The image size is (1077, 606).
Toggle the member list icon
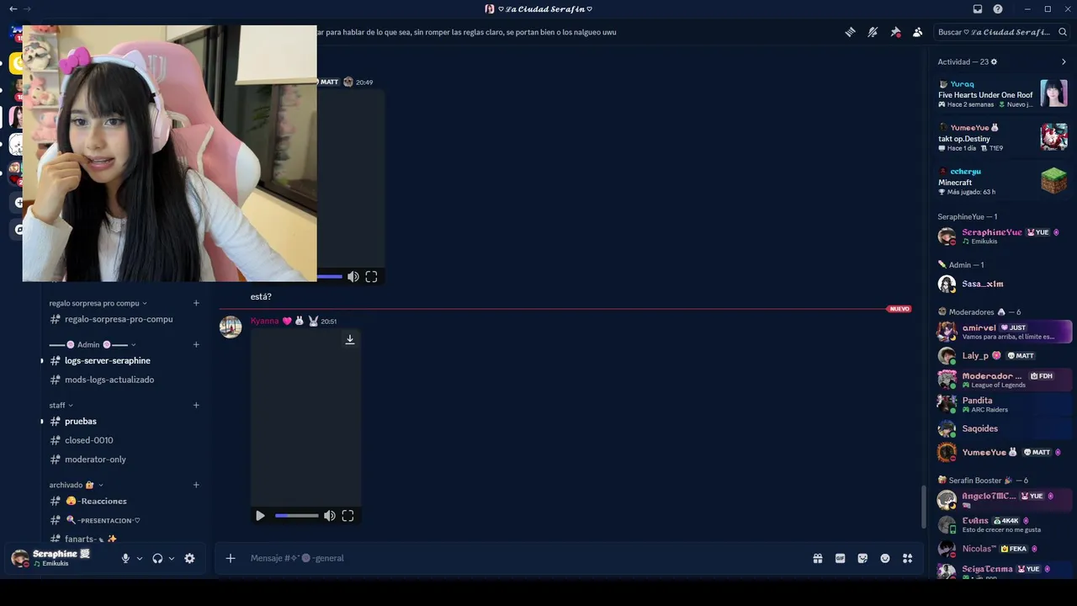[x=917, y=32]
